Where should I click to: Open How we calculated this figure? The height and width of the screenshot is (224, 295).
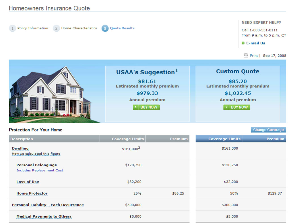[36, 154]
